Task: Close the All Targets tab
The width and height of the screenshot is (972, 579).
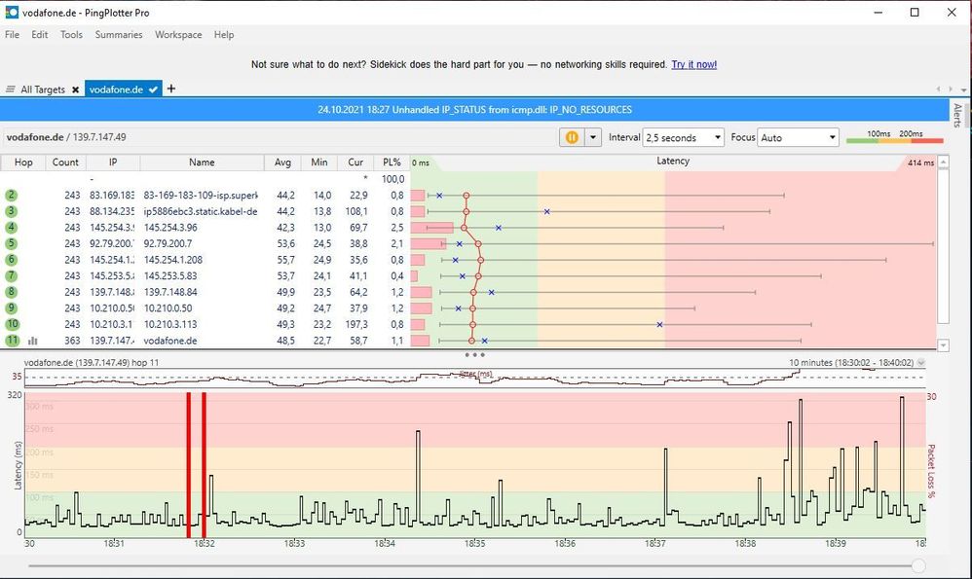Action: (x=75, y=90)
